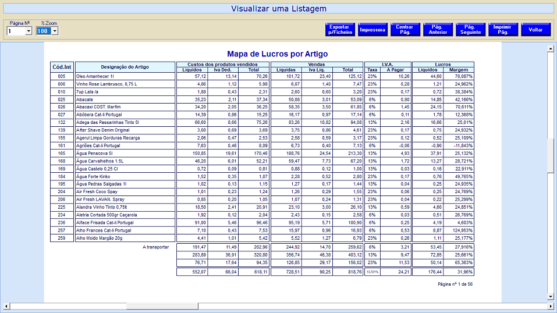Select the Água Penacova 5l article name
This screenshot has height=313, width=557.
97,153
